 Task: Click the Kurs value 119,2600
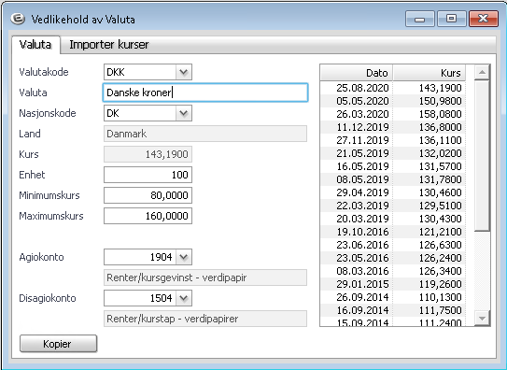click(440, 284)
